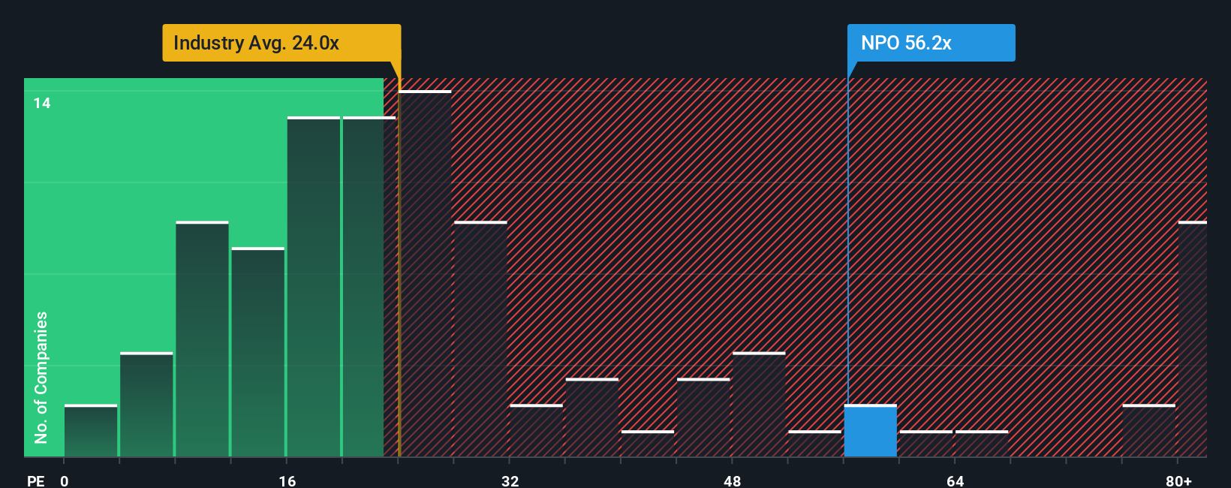Click the y-axis value 14
Screen dimensions: 1231x488
(42, 104)
